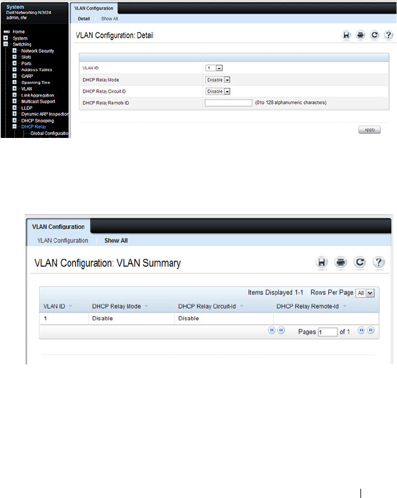Collapse the DHCP Relay node
The width and height of the screenshot is (397, 498).
14,126
